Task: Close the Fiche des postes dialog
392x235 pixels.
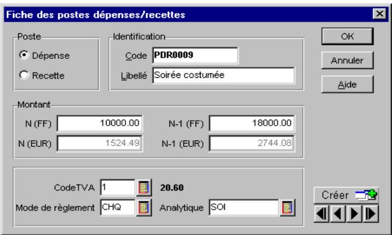Action: point(380,14)
